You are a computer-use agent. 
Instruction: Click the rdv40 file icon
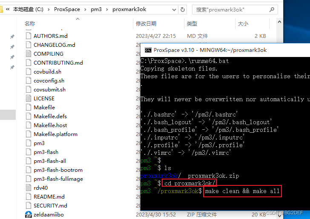click(x=29, y=188)
